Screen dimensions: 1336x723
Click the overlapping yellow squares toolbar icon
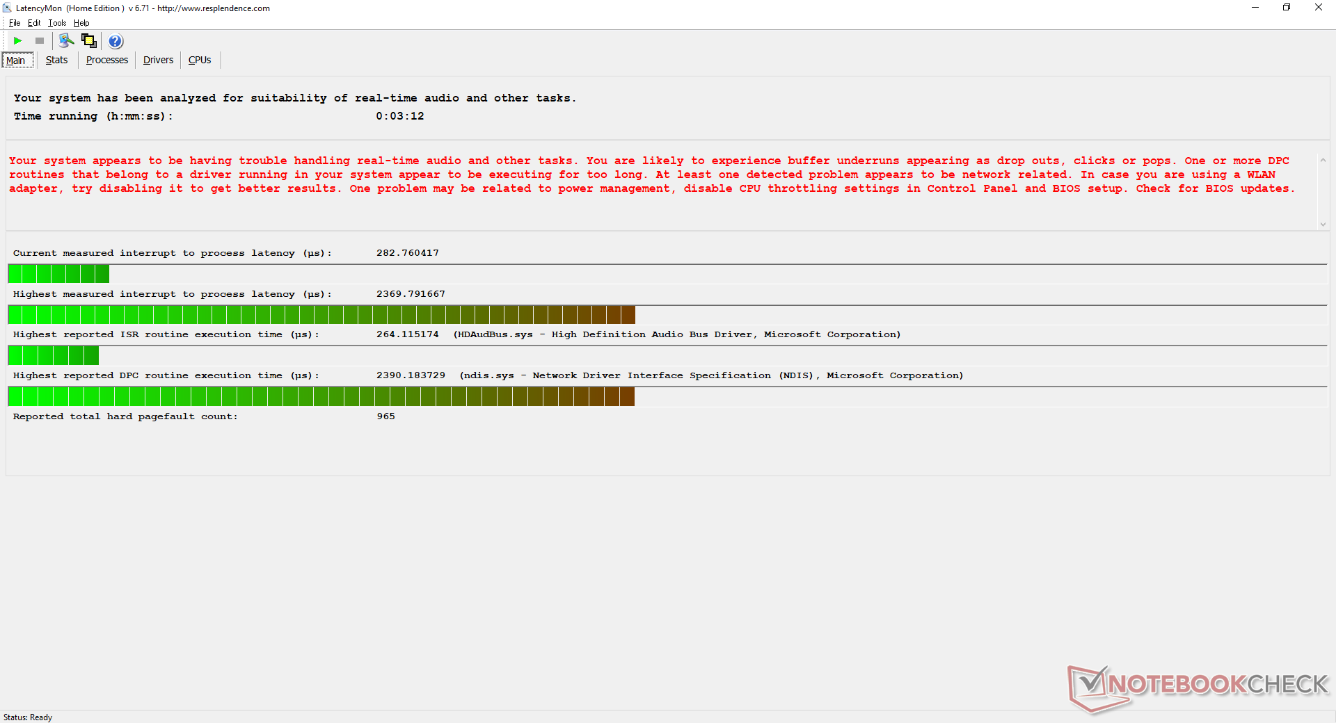click(x=88, y=41)
